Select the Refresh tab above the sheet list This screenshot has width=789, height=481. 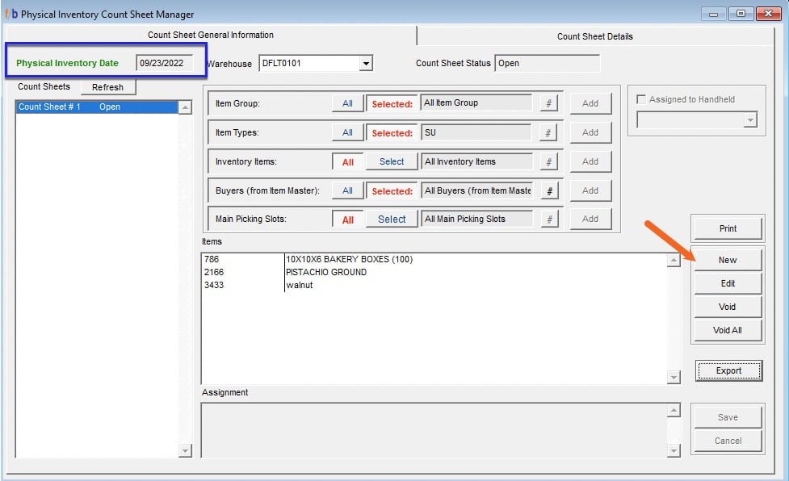108,86
